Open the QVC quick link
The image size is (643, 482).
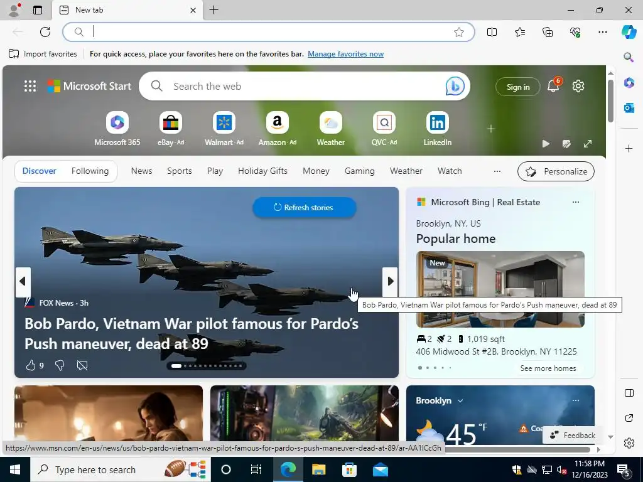click(x=384, y=129)
